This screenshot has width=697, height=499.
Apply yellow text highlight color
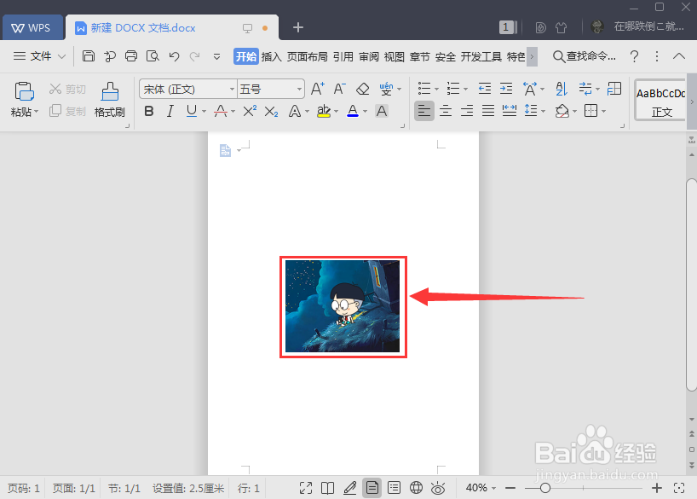324,111
